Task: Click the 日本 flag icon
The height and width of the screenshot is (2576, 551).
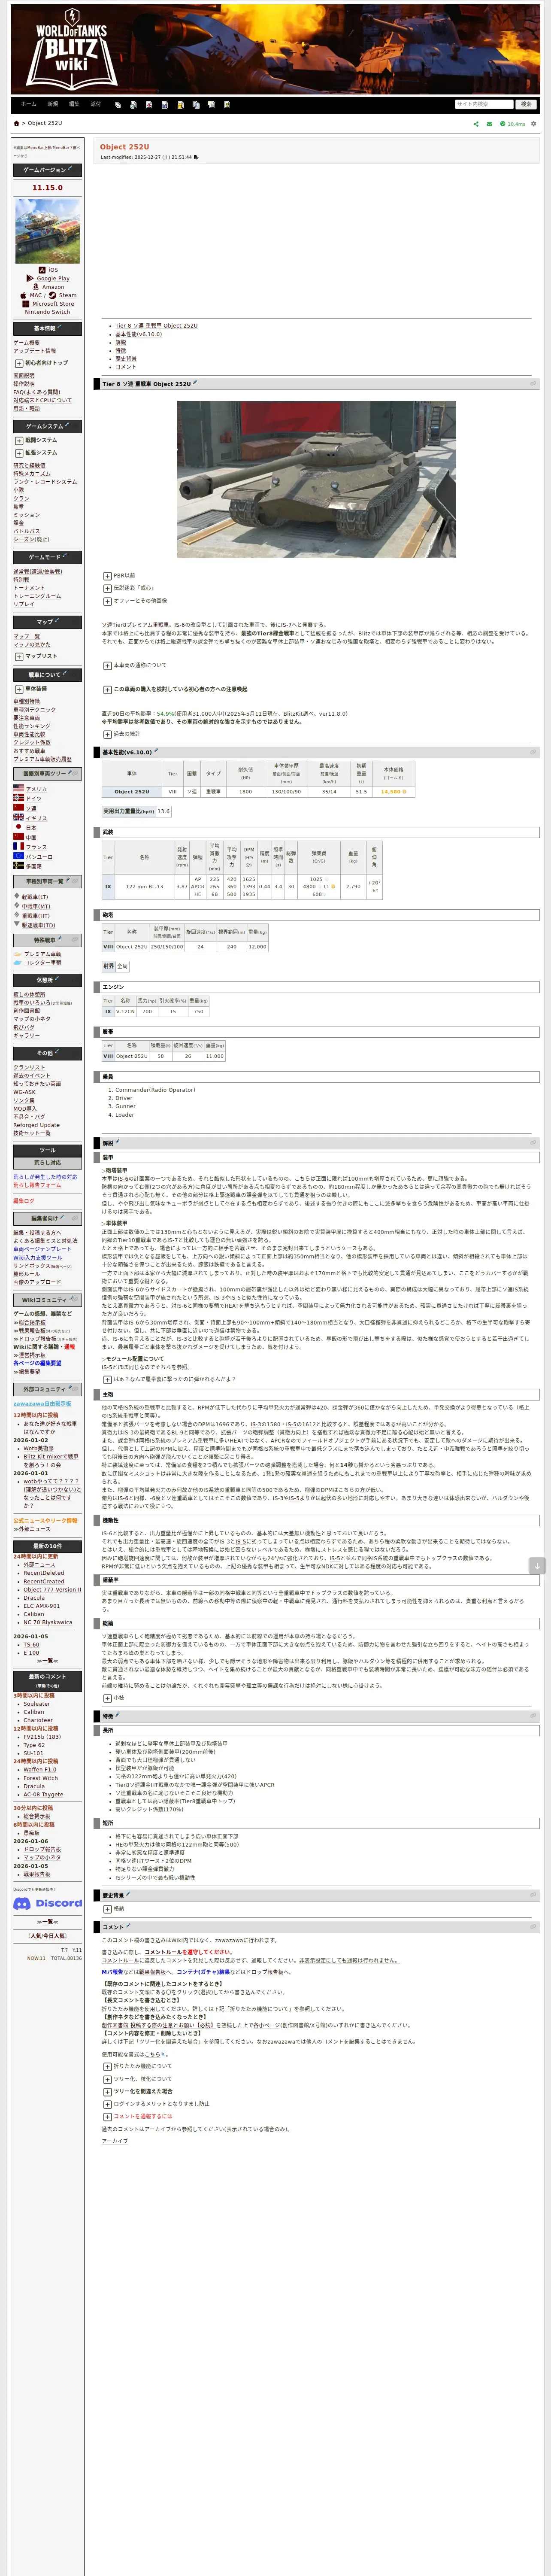Action: click(18, 827)
